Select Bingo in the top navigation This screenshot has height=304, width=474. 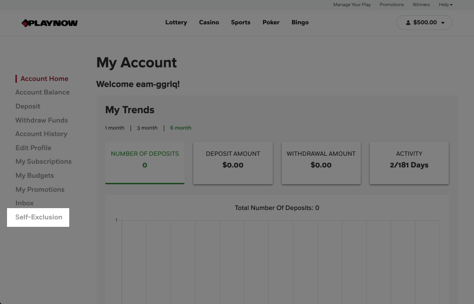[300, 22]
